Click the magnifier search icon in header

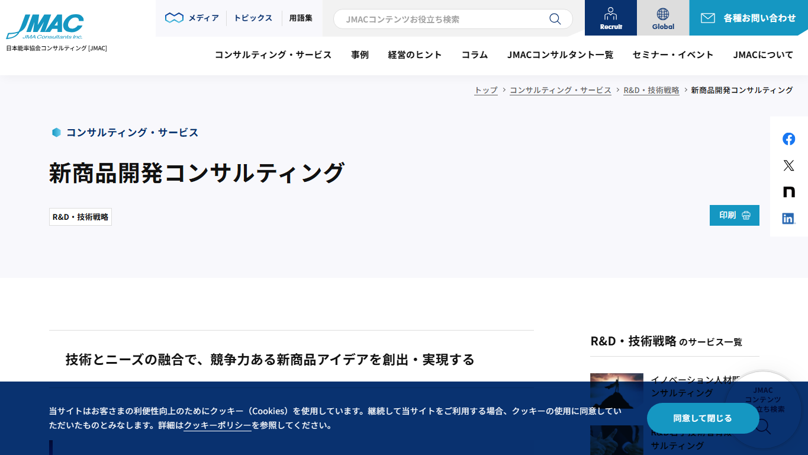pos(555,19)
